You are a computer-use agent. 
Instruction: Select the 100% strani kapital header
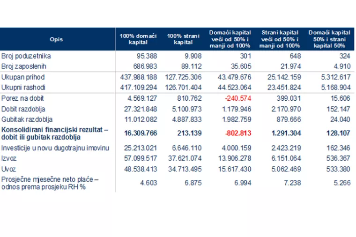pyautogui.click(x=183, y=39)
